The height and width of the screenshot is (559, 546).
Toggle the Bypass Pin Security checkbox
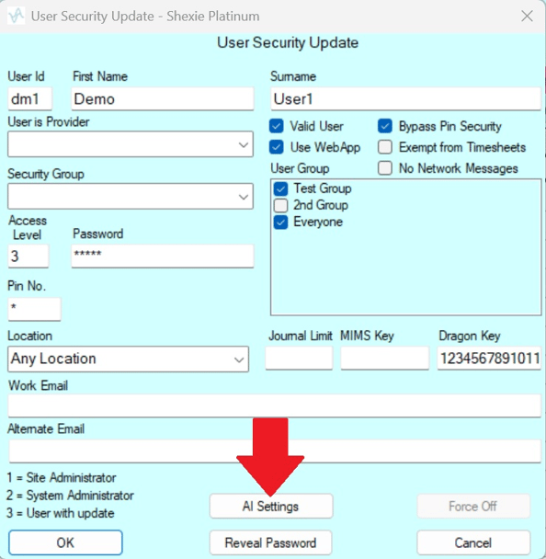click(385, 126)
